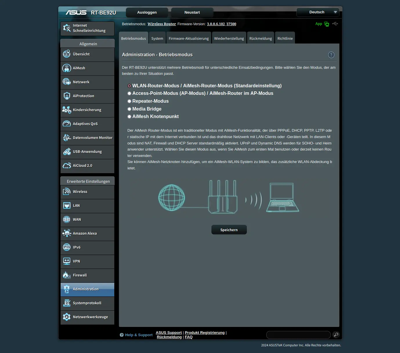Click the AiProtection shield icon
Screen dimensions: 400x353
pos(67,96)
